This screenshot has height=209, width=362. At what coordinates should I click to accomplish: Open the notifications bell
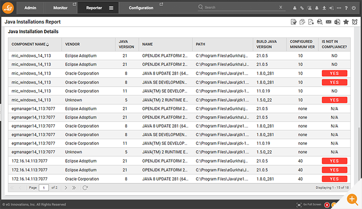pyautogui.click(x=317, y=8)
